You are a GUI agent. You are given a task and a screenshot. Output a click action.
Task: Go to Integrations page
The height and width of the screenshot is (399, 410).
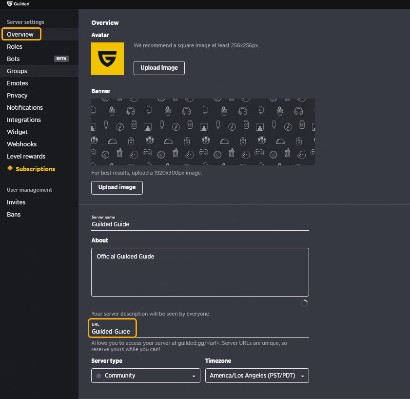tap(39, 120)
